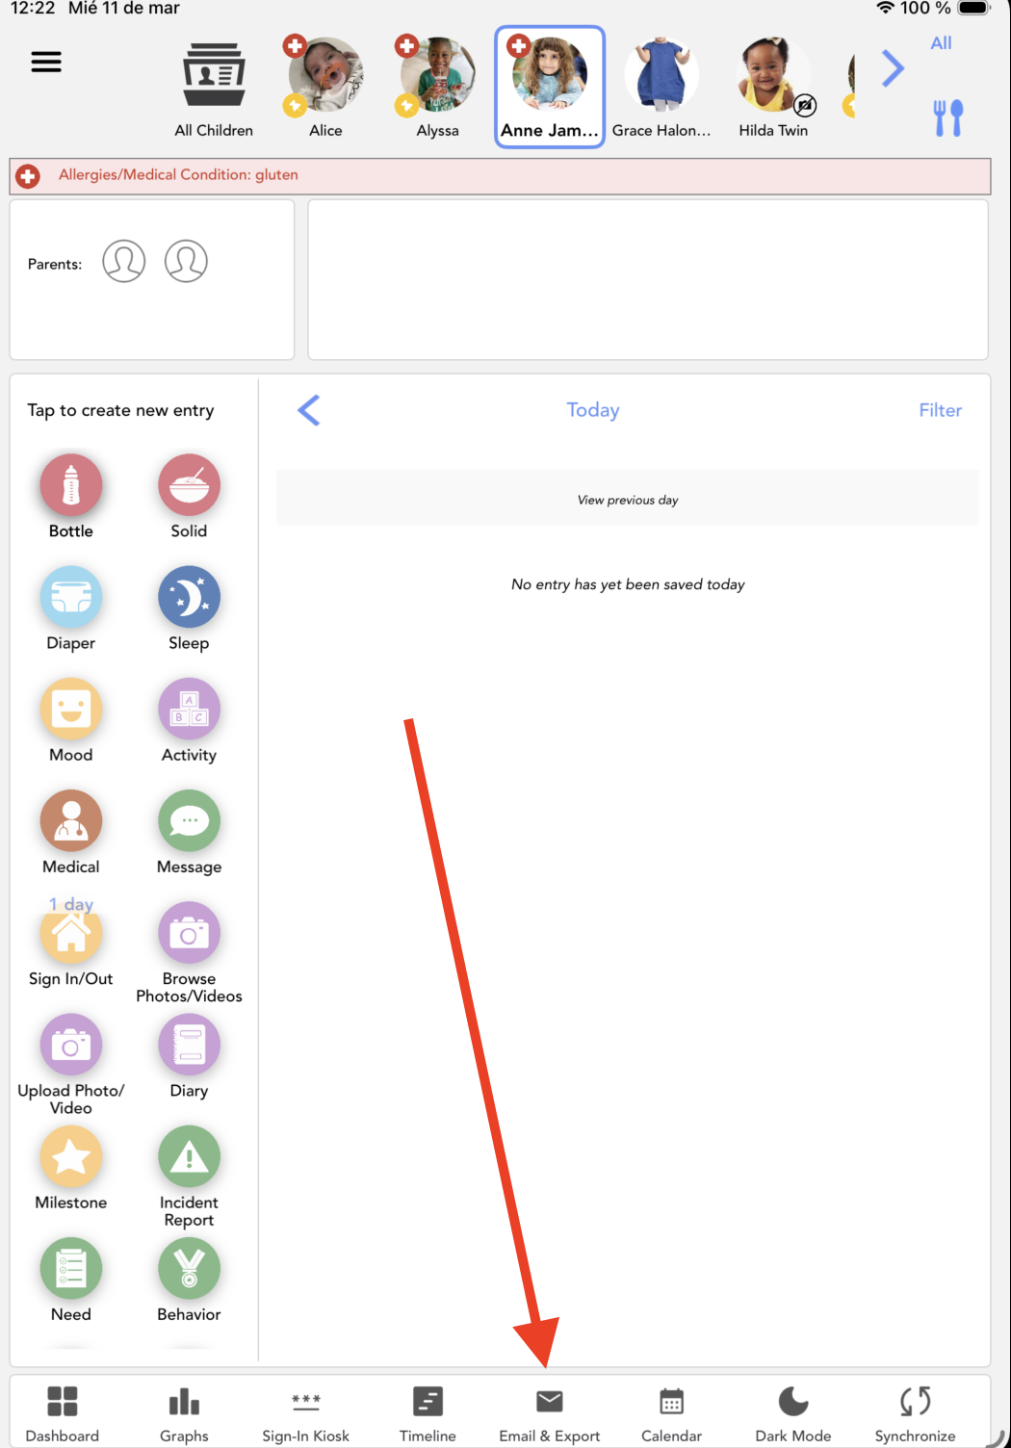Image resolution: width=1011 pixels, height=1448 pixels.
Task: Create a new Activity entry
Action: pos(190,710)
